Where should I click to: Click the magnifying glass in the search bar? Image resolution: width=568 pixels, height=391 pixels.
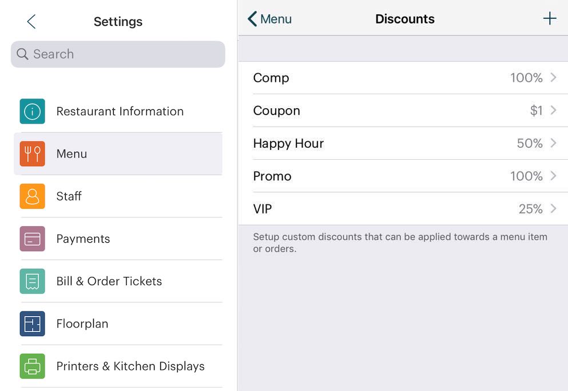click(22, 54)
